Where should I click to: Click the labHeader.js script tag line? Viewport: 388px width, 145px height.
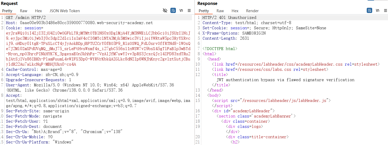tap(271, 101)
